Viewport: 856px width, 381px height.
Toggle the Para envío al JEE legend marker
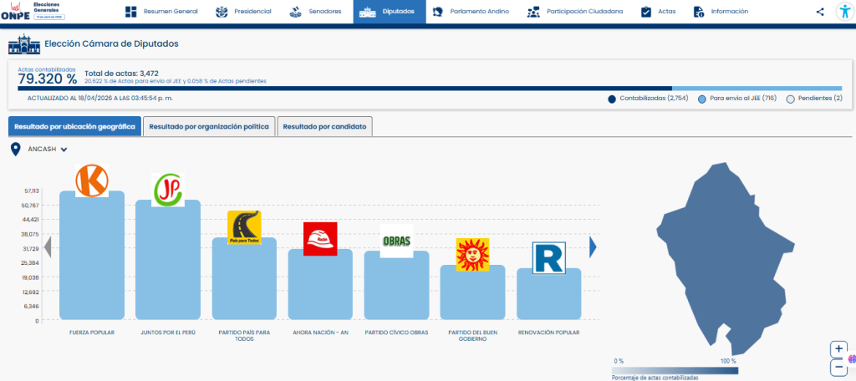click(x=702, y=99)
